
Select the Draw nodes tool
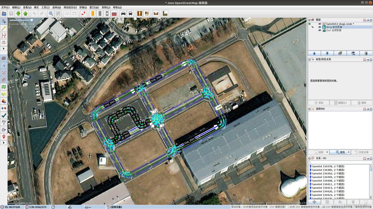pos(4,28)
